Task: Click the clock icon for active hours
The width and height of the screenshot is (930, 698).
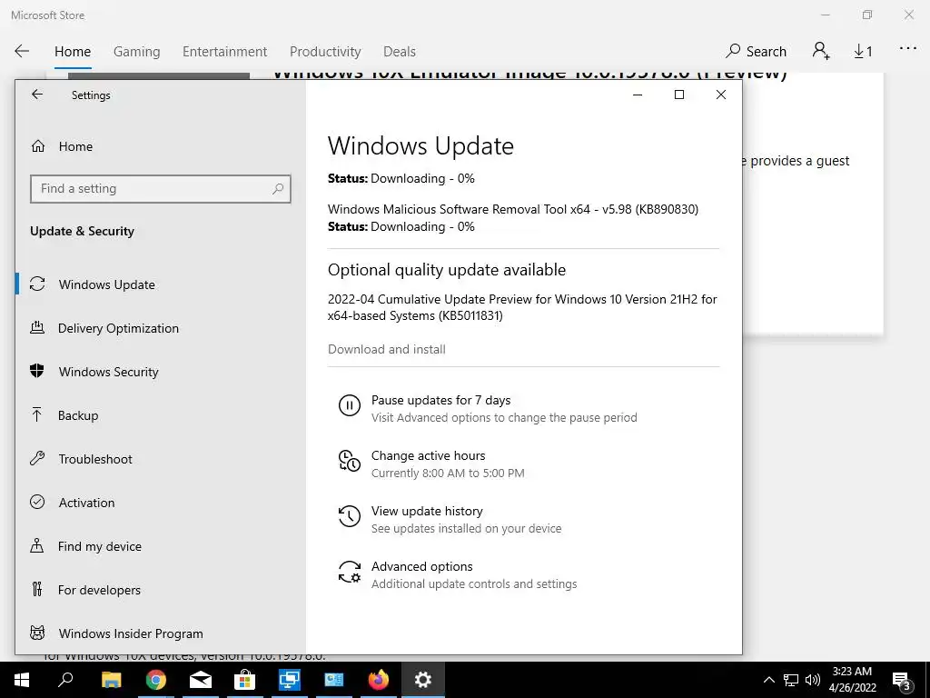Action: [x=350, y=461]
